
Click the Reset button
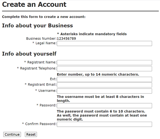coord(31,134)
